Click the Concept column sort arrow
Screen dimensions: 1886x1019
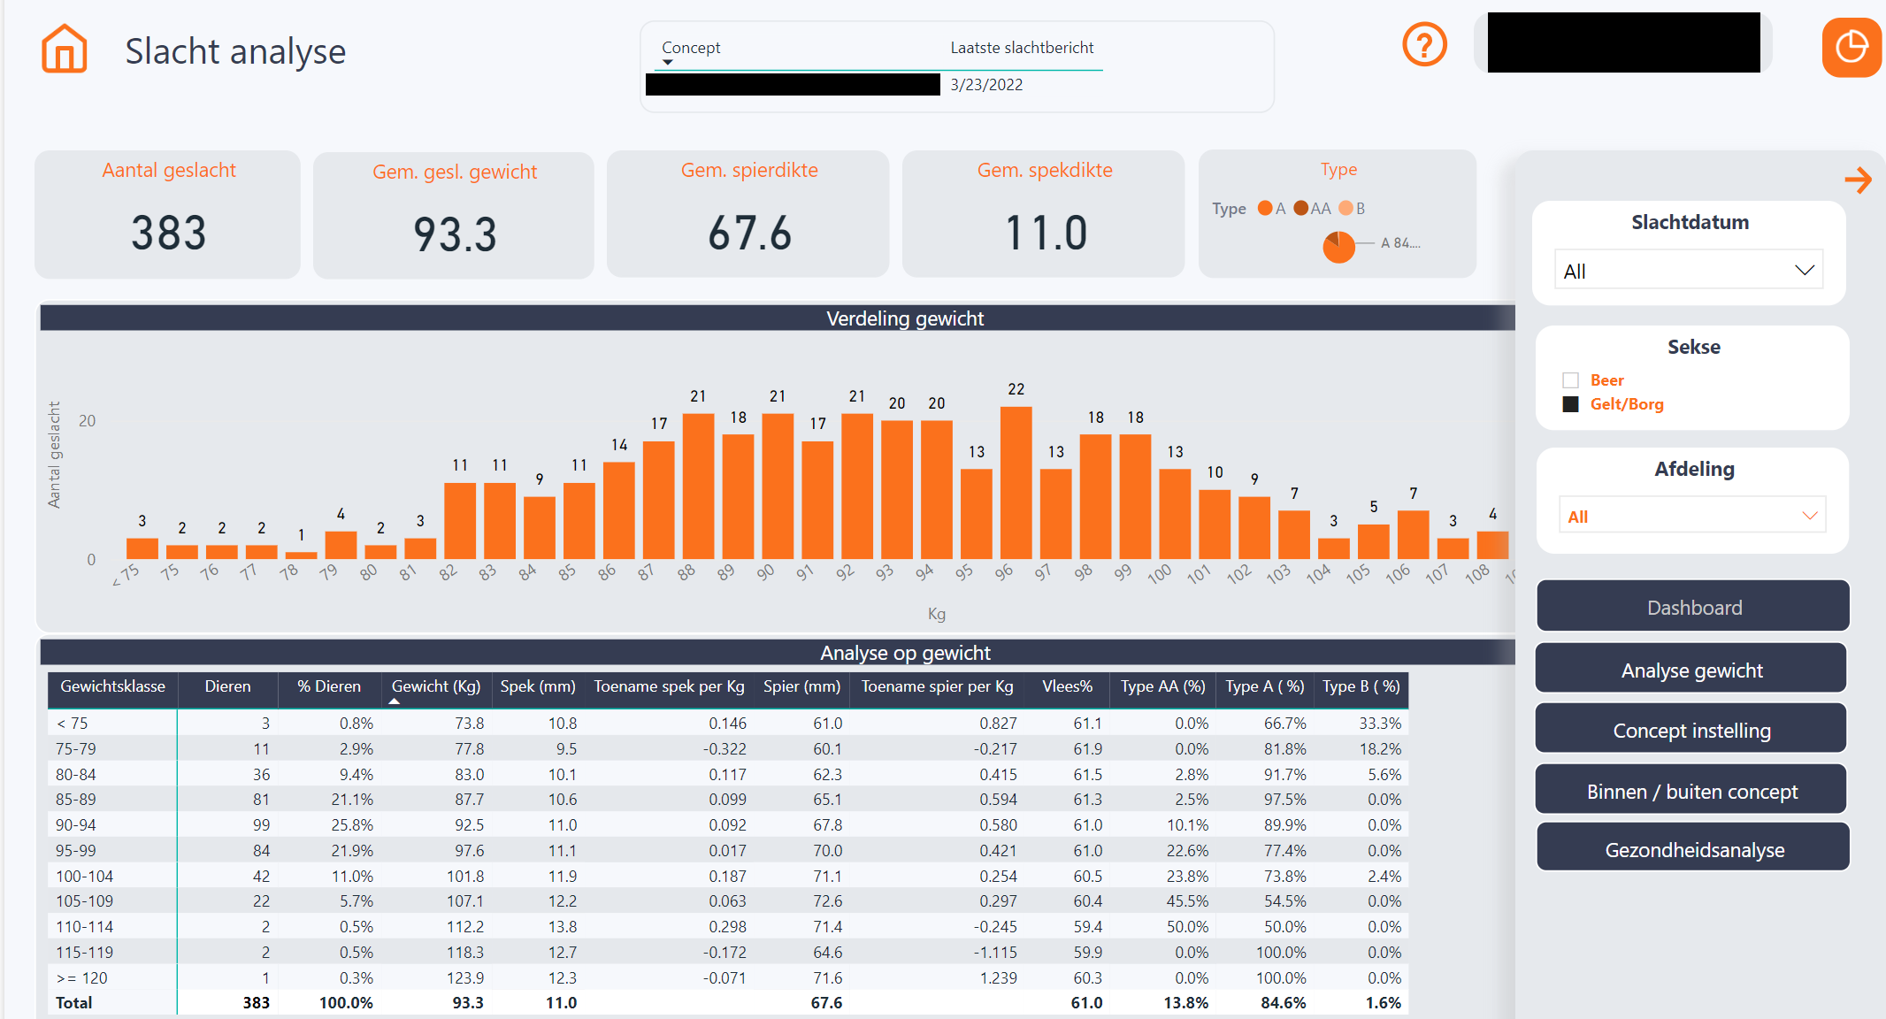[668, 62]
